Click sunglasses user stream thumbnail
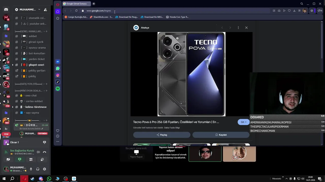The image size is (325, 182). (205, 154)
